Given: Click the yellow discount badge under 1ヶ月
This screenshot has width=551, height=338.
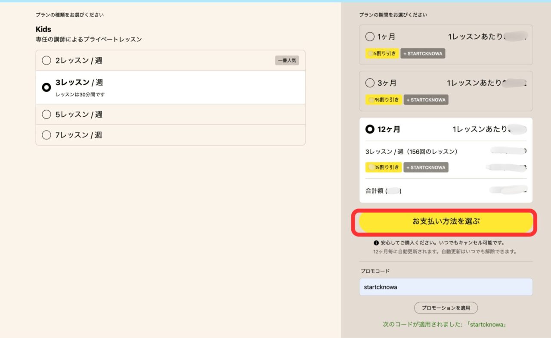Looking at the screenshot, I should tap(382, 53).
